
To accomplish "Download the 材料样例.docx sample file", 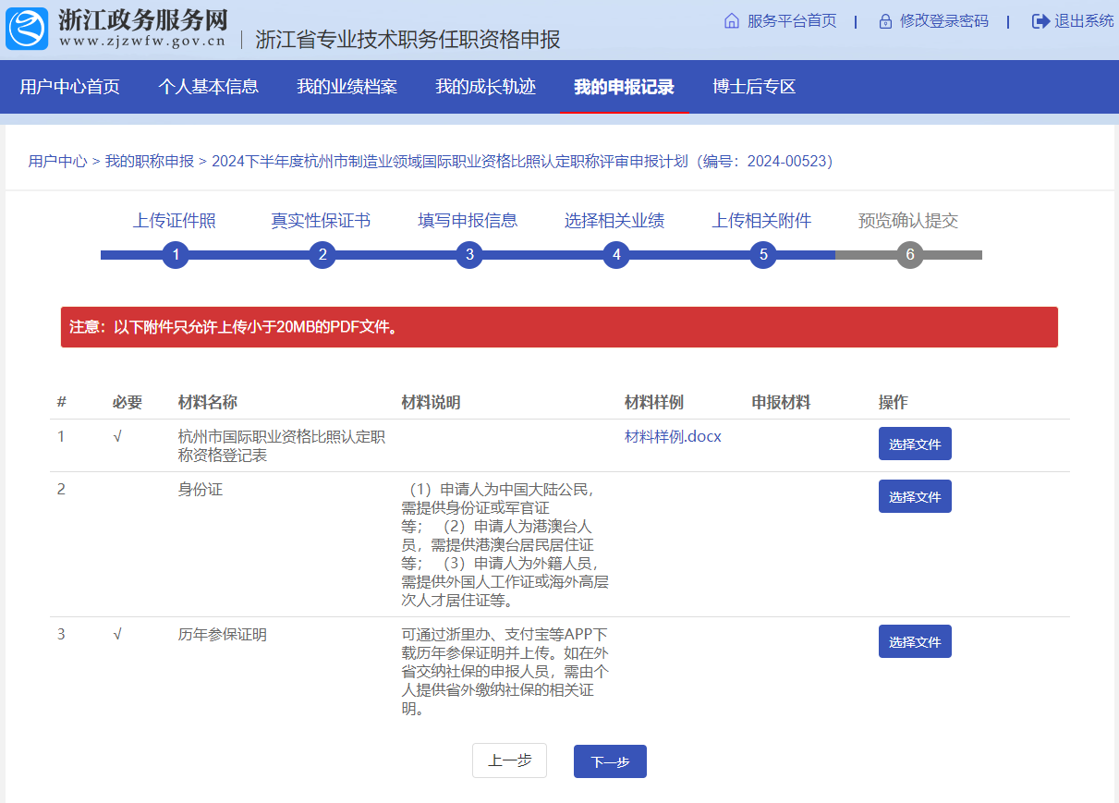I will point(673,437).
